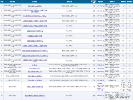The width and height of the screenshot is (133, 100).
Task: Select the 4-5月 review time cell in row 1
Action: point(123,6)
